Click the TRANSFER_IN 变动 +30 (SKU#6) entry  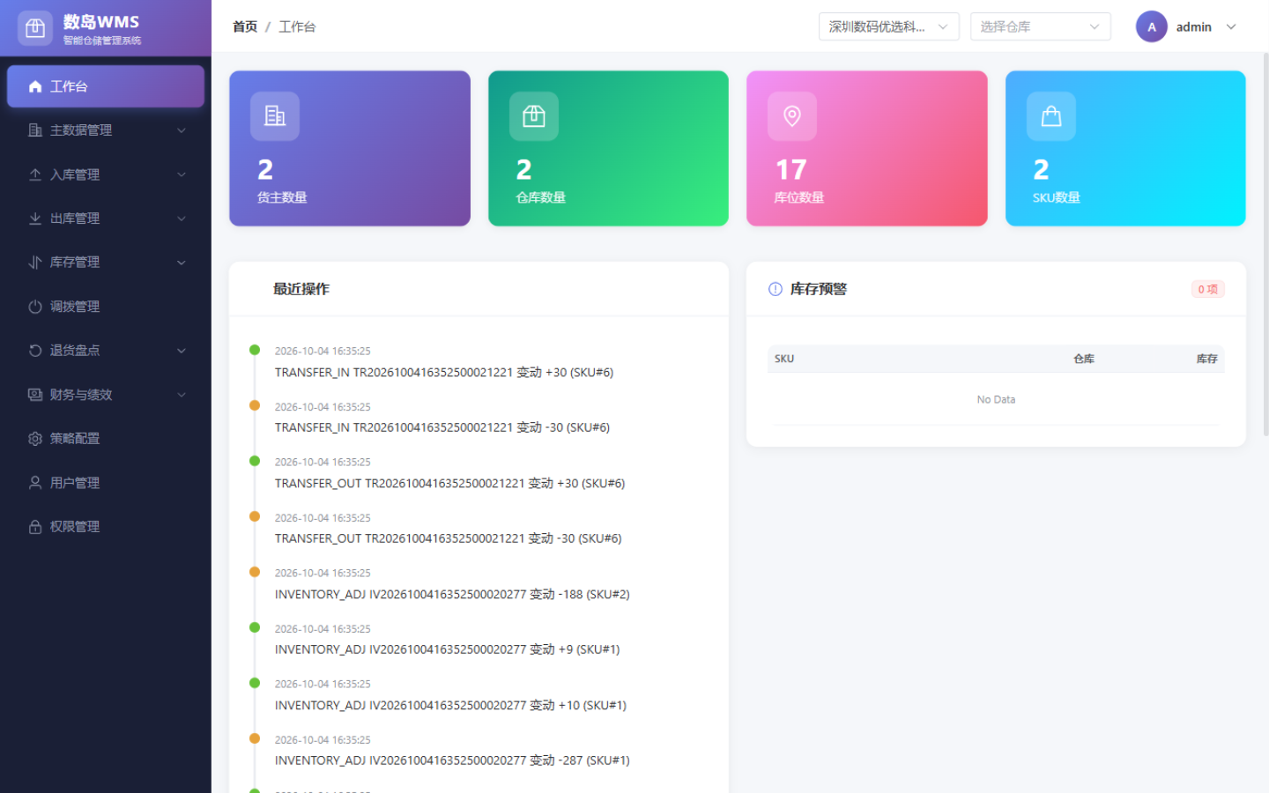(x=444, y=372)
